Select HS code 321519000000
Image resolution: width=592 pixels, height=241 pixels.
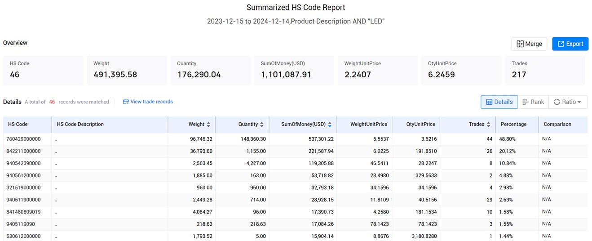[x=23, y=188]
